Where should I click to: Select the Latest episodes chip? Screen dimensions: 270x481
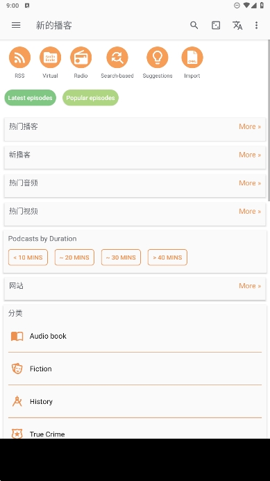(30, 98)
